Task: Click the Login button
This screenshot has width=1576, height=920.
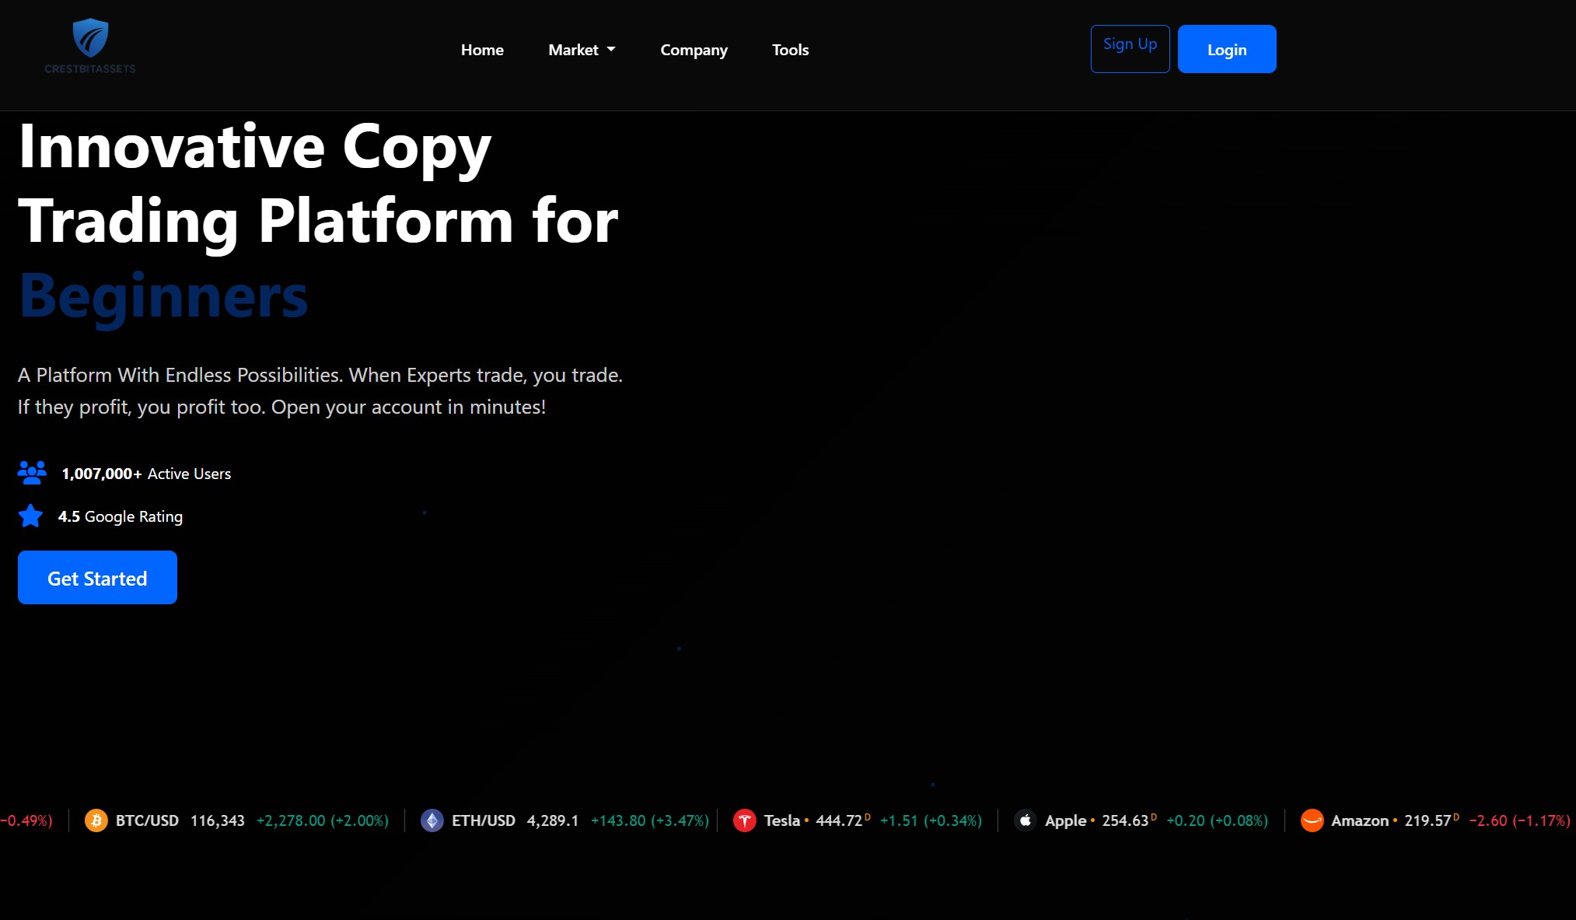Action: pyautogui.click(x=1226, y=48)
